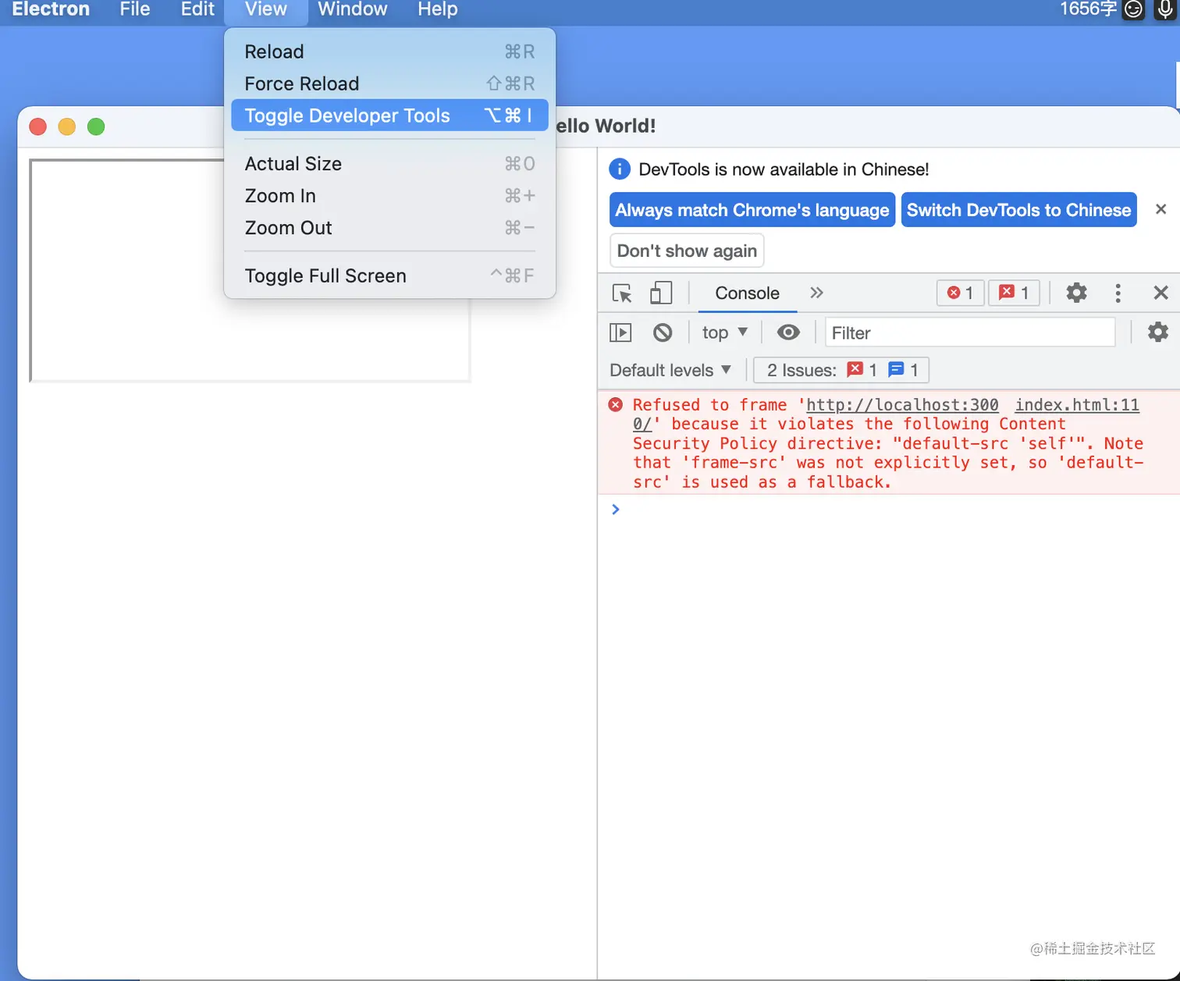Open the DevTools three-dot customize menu
The width and height of the screenshot is (1180, 981).
pyautogui.click(x=1118, y=293)
